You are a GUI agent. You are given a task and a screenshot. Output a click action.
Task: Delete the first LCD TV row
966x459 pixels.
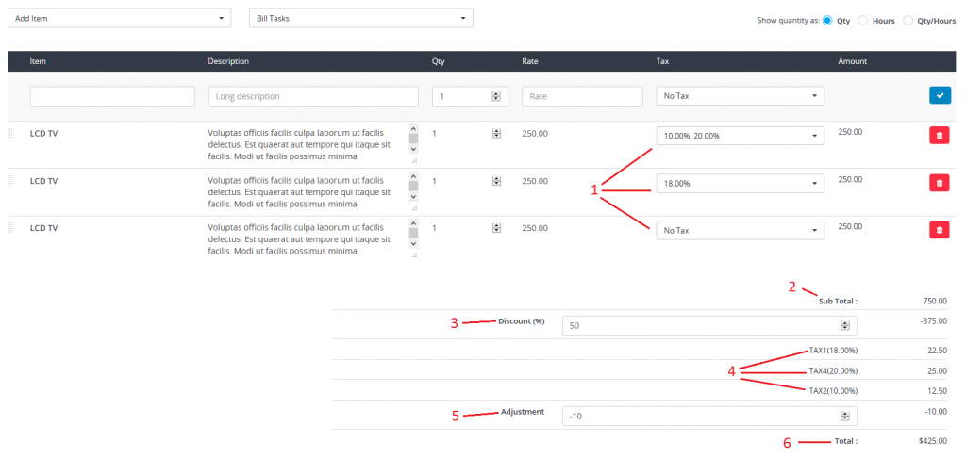(940, 136)
